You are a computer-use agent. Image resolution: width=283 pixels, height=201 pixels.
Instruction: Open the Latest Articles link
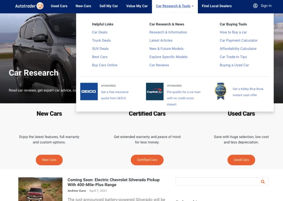(x=161, y=41)
